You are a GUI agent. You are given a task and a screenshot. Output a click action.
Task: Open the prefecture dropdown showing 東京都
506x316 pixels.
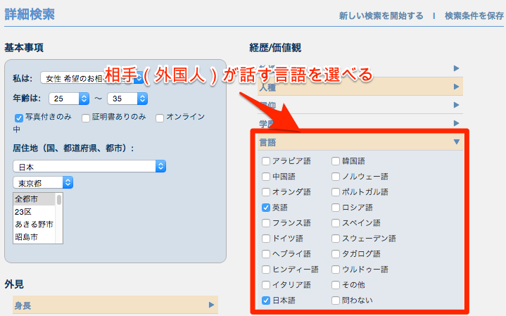tap(43, 182)
